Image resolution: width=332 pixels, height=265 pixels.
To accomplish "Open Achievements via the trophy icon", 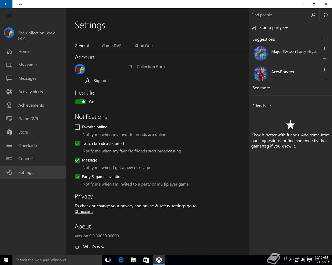I will pyautogui.click(x=9, y=105).
